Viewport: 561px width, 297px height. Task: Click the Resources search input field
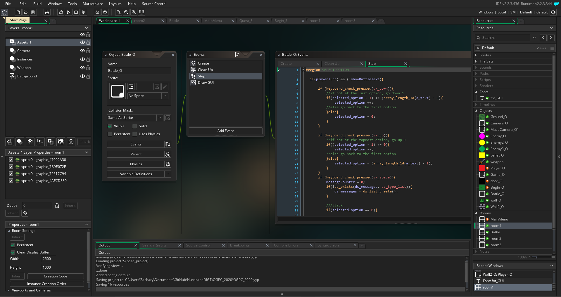(x=505, y=38)
